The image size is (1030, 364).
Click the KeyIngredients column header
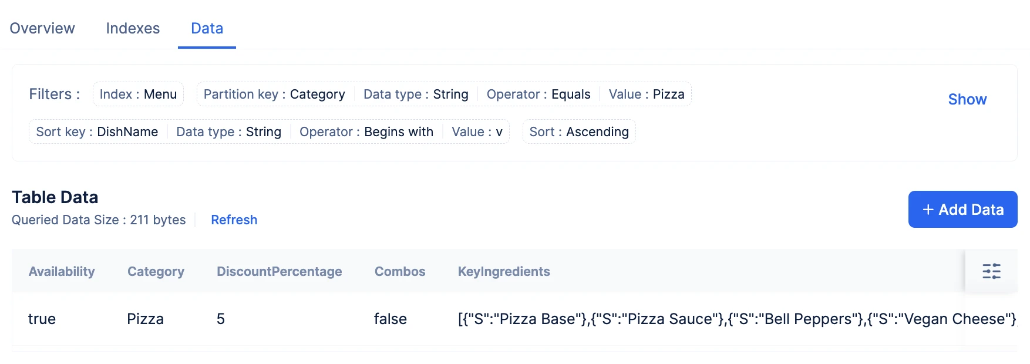pyautogui.click(x=504, y=271)
